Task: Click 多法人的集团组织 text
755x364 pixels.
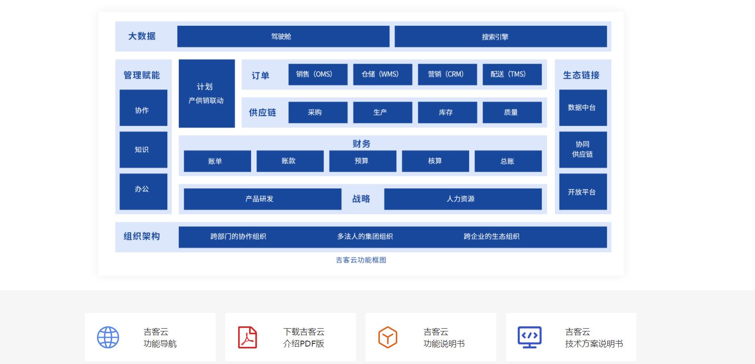Action: [x=365, y=236]
